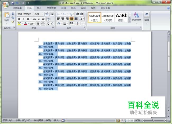This screenshot has height=124, width=172.
Task: Toggle character shading button
Action: click(x=38, y=24)
